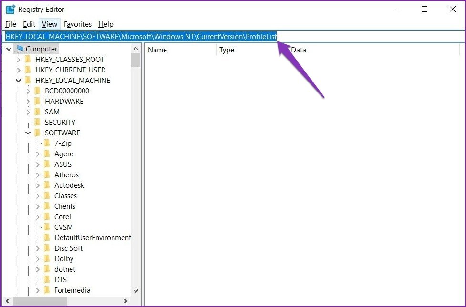Select the CVSM key label
466x307 pixels.
(x=63, y=227)
